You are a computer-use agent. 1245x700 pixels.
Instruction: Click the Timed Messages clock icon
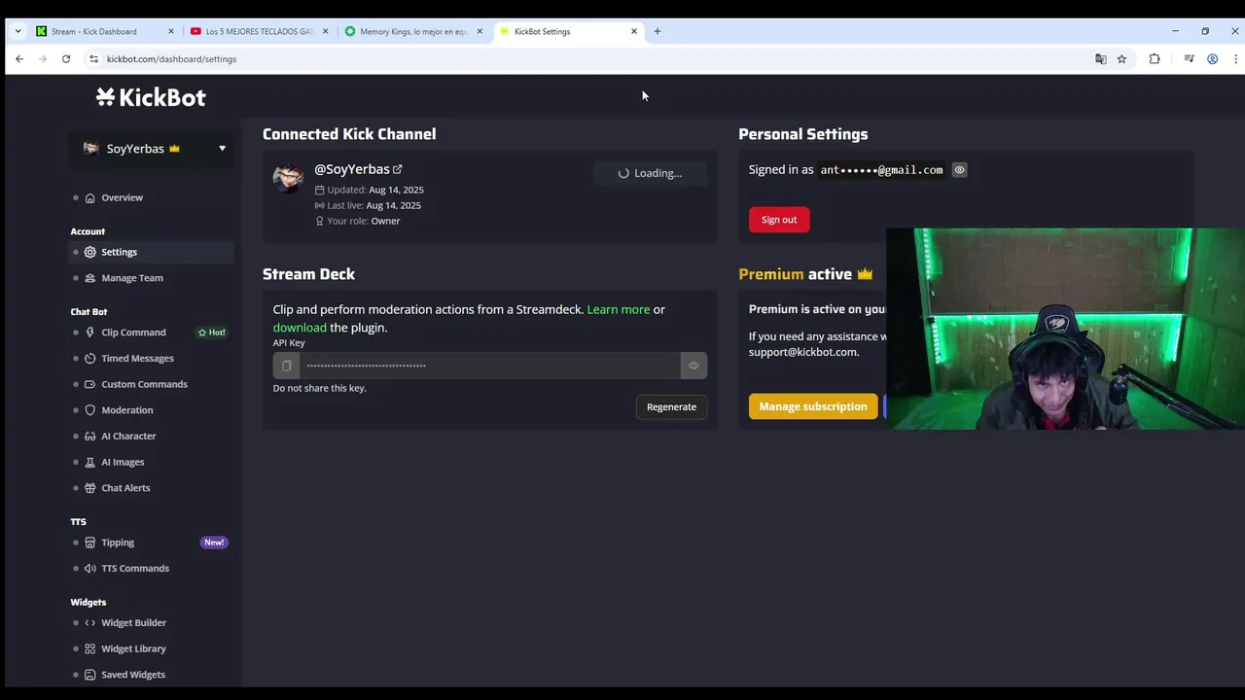(89, 358)
